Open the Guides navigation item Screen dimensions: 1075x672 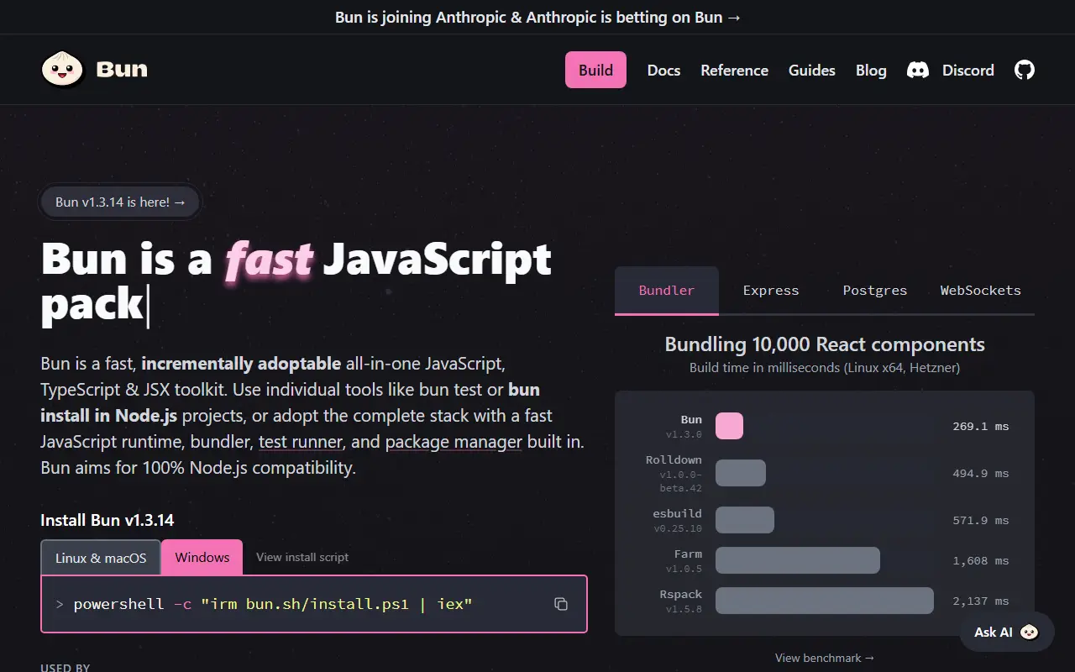click(811, 71)
